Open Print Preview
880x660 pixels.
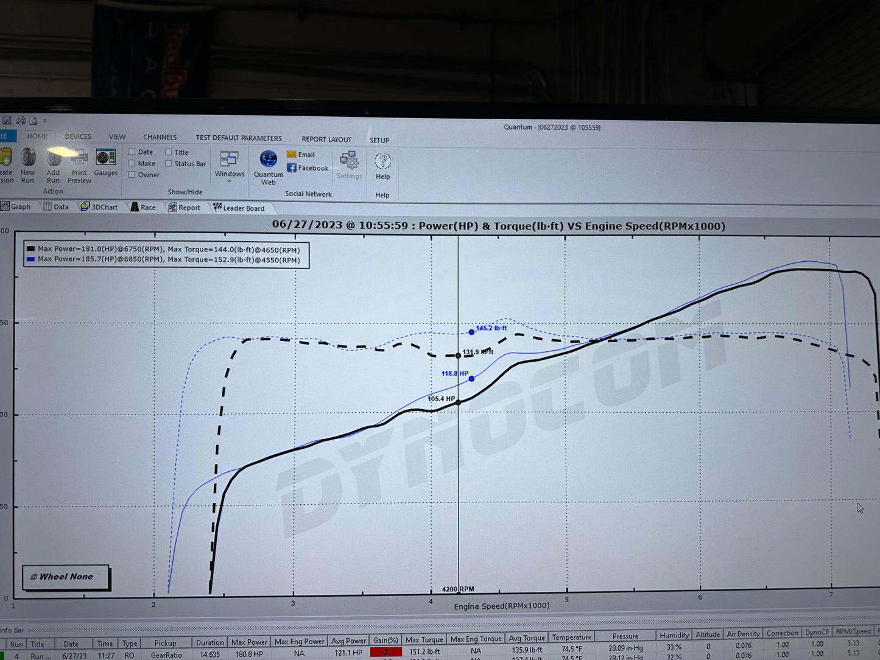coord(79,165)
